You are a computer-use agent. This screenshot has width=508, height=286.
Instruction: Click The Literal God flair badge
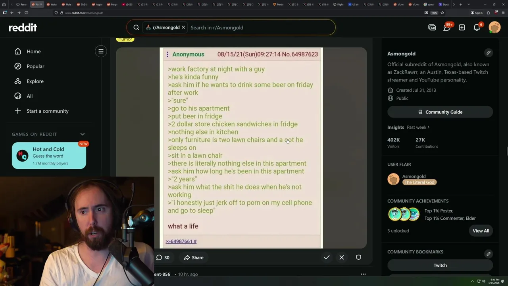pos(419,182)
